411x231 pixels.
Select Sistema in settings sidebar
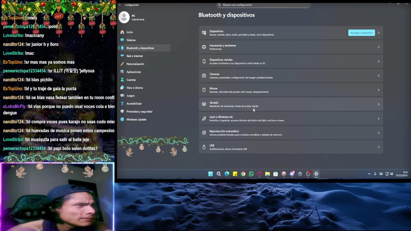[x=144, y=40]
